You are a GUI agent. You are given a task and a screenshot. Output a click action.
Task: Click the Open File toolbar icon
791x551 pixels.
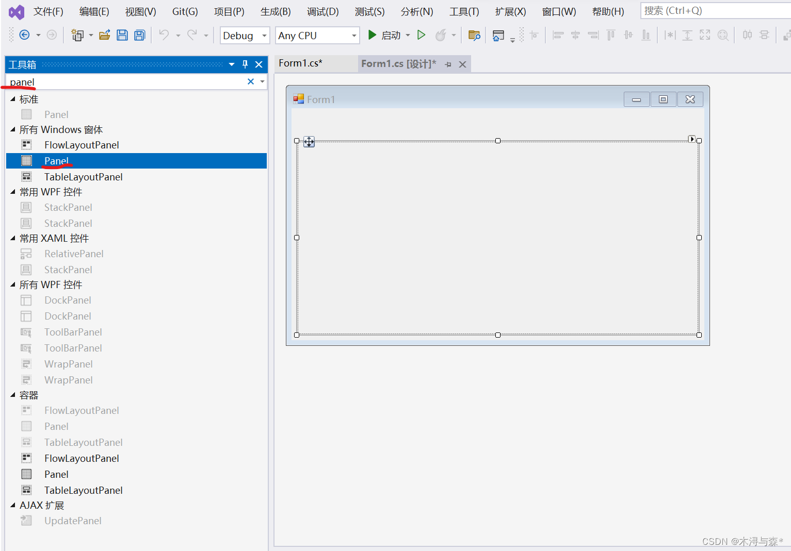click(x=105, y=35)
